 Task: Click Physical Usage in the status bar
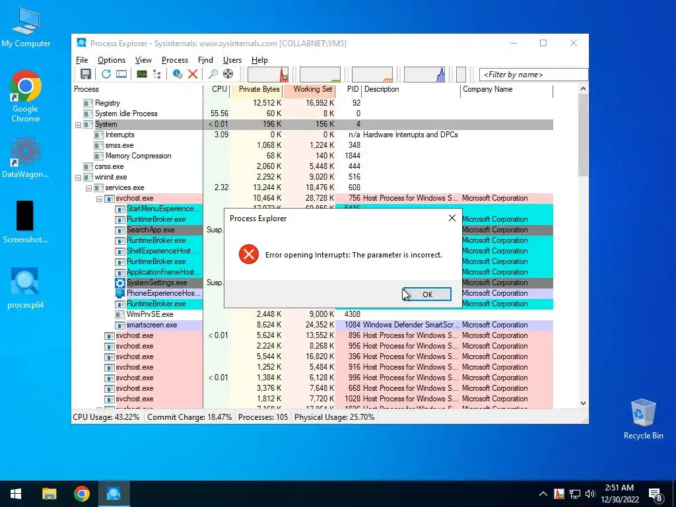coord(334,417)
